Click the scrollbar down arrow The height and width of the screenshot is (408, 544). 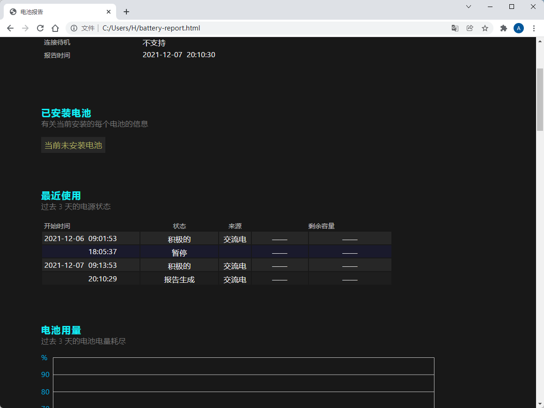[540, 404]
